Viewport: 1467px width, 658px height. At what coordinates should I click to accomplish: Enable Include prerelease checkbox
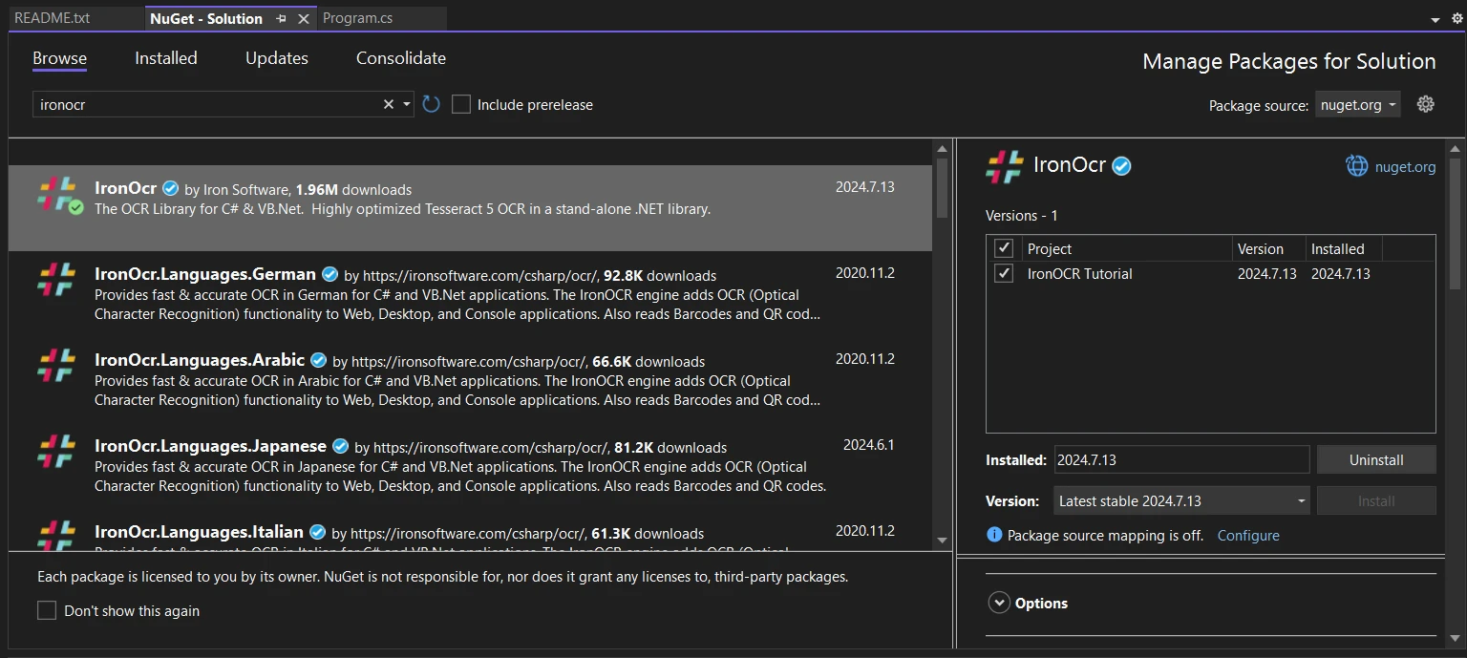click(461, 104)
